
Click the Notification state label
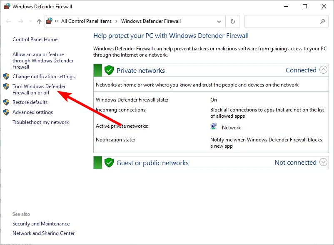115,140
